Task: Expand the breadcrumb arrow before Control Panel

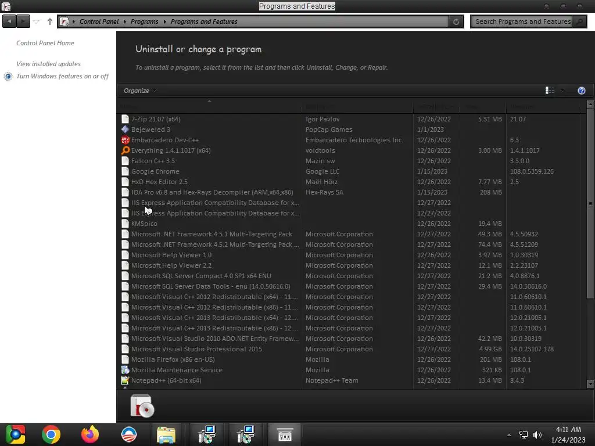Action: (x=74, y=21)
